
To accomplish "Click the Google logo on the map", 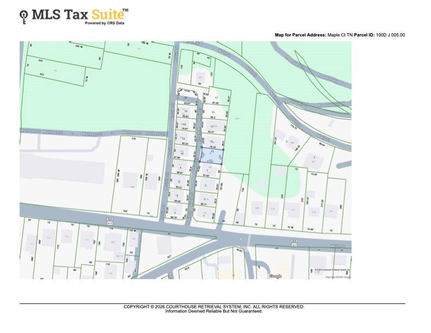I will tap(275, 276).
